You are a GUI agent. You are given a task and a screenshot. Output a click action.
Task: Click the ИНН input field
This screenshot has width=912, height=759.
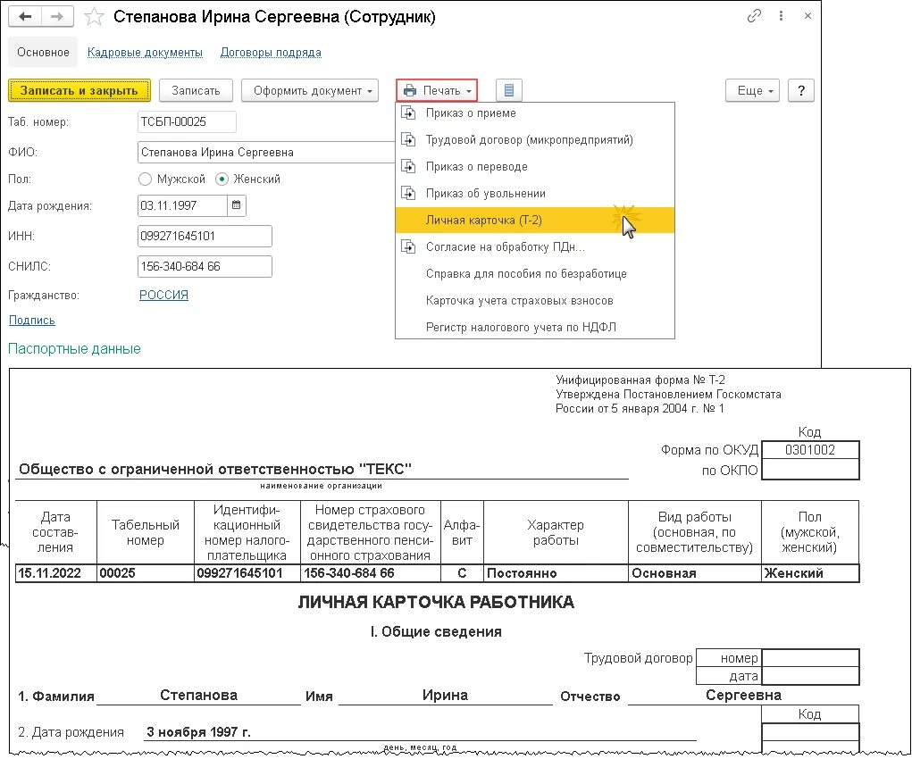(205, 236)
